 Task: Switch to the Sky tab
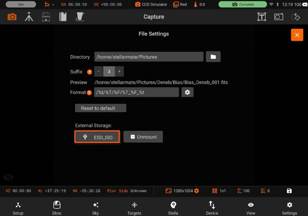pyautogui.click(x=95, y=208)
